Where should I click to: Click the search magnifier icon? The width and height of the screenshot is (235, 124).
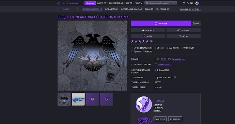[x=175, y=3]
